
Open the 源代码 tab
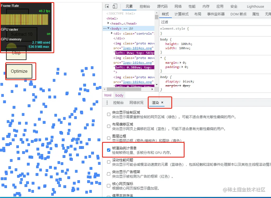point(162,7)
